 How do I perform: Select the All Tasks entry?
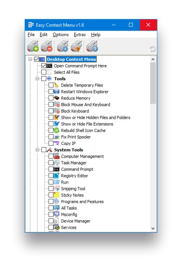(69, 208)
